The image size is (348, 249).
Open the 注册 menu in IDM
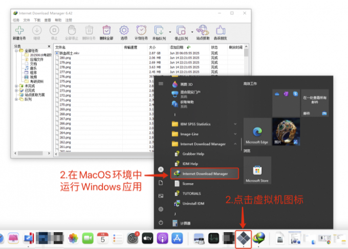(x=69, y=20)
